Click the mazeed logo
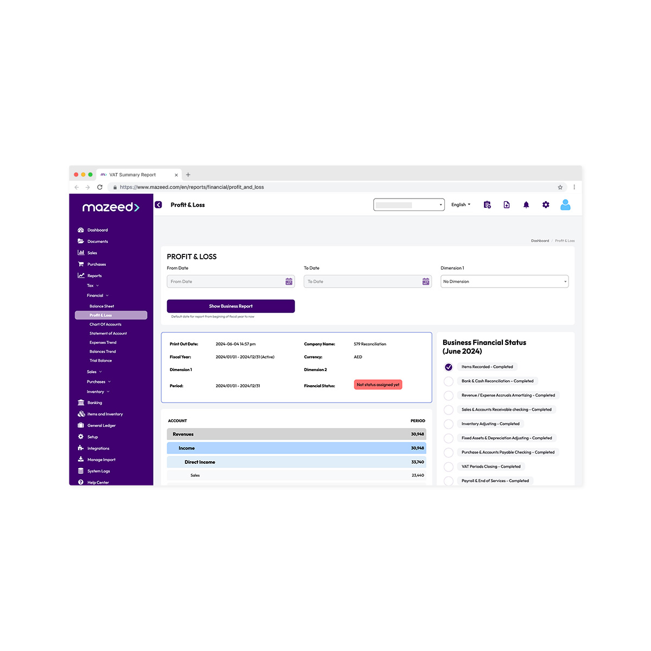651x651 pixels. 111,207
